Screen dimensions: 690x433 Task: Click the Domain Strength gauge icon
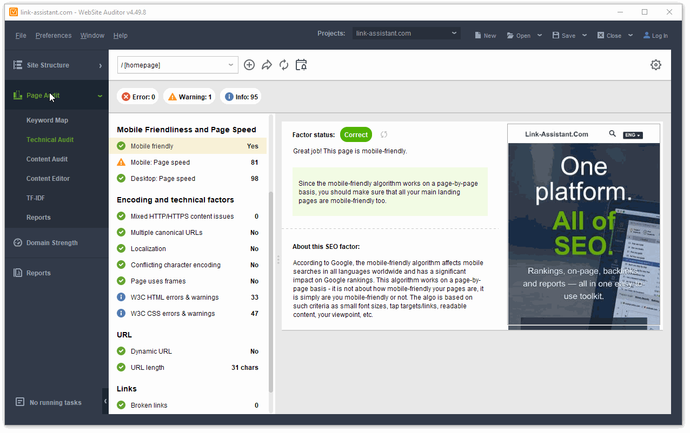click(x=18, y=242)
